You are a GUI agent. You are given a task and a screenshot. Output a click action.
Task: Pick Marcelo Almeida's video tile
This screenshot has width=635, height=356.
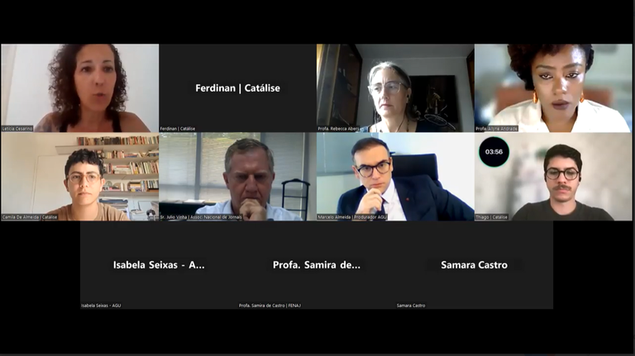(x=395, y=177)
